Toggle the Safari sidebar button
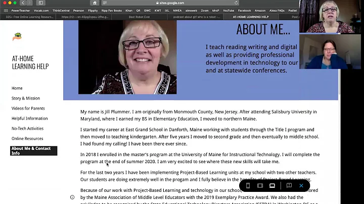Screen dimensions: 364x204 point(41,3)
